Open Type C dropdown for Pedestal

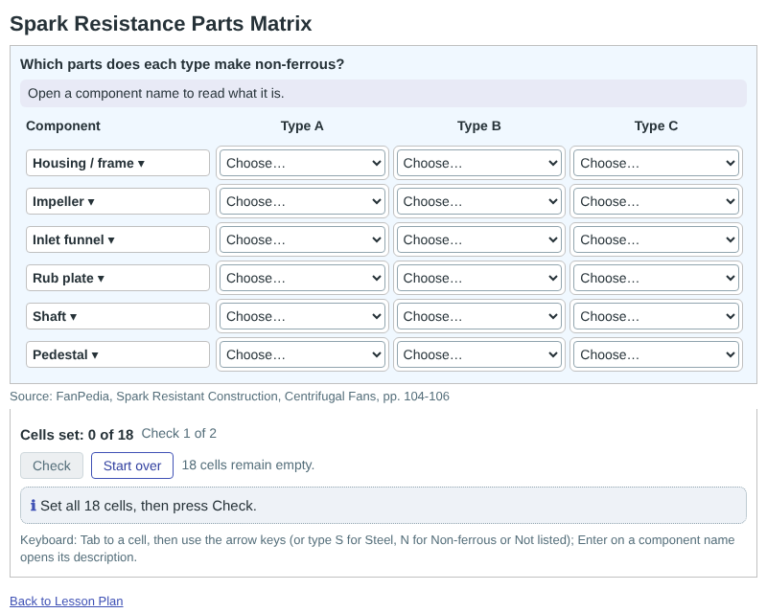coord(656,354)
